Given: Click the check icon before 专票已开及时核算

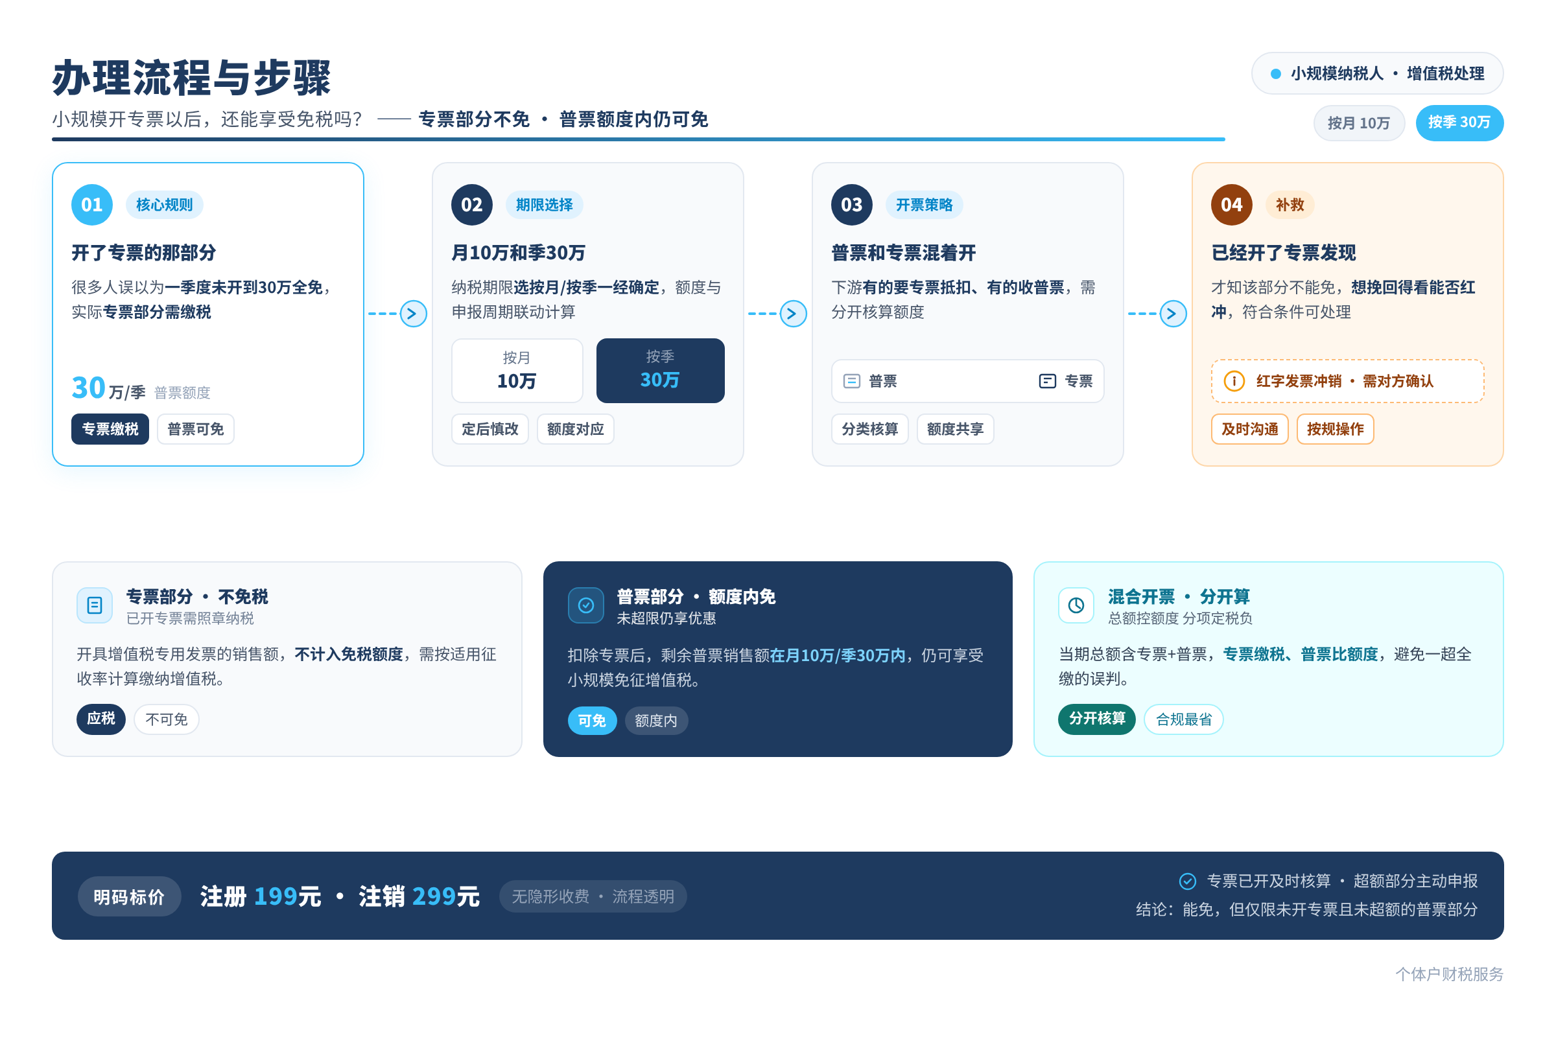Looking at the screenshot, I should 1188,881.
